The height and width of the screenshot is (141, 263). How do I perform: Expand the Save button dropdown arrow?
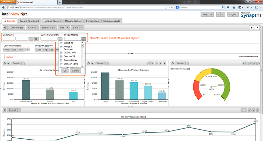(82, 28)
